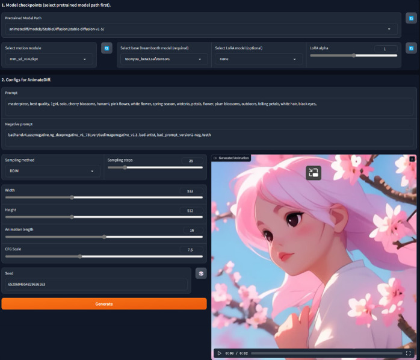Image resolution: width=420 pixels, height=360 pixels.
Task: Click the Width value number box
Action: pyautogui.click(x=190, y=191)
